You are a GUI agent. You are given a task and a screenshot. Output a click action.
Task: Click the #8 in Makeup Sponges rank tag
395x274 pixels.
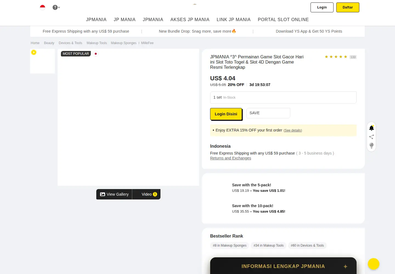(230, 246)
